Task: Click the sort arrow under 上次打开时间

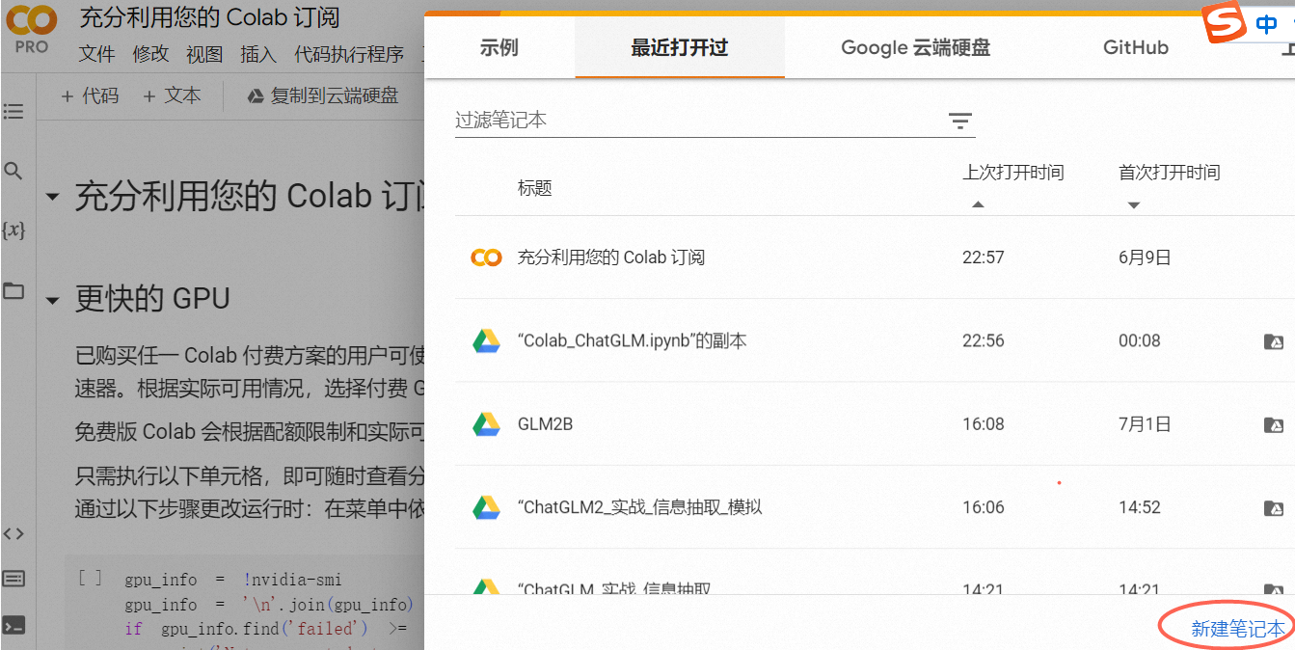Action: coord(978,204)
